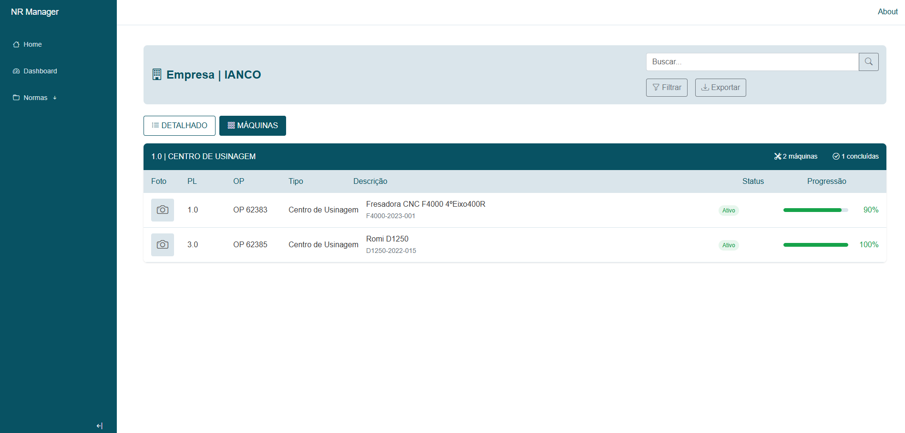Open the Home sidebar item
The height and width of the screenshot is (433, 905).
tap(27, 44)
